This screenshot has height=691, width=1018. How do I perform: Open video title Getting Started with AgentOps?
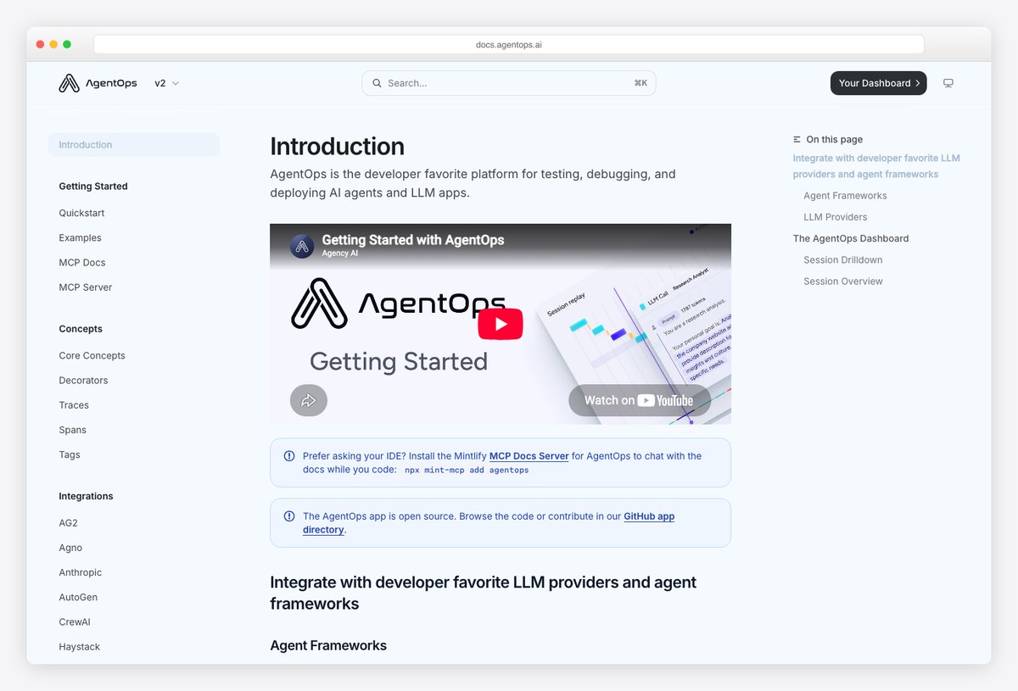coord(413,240)
